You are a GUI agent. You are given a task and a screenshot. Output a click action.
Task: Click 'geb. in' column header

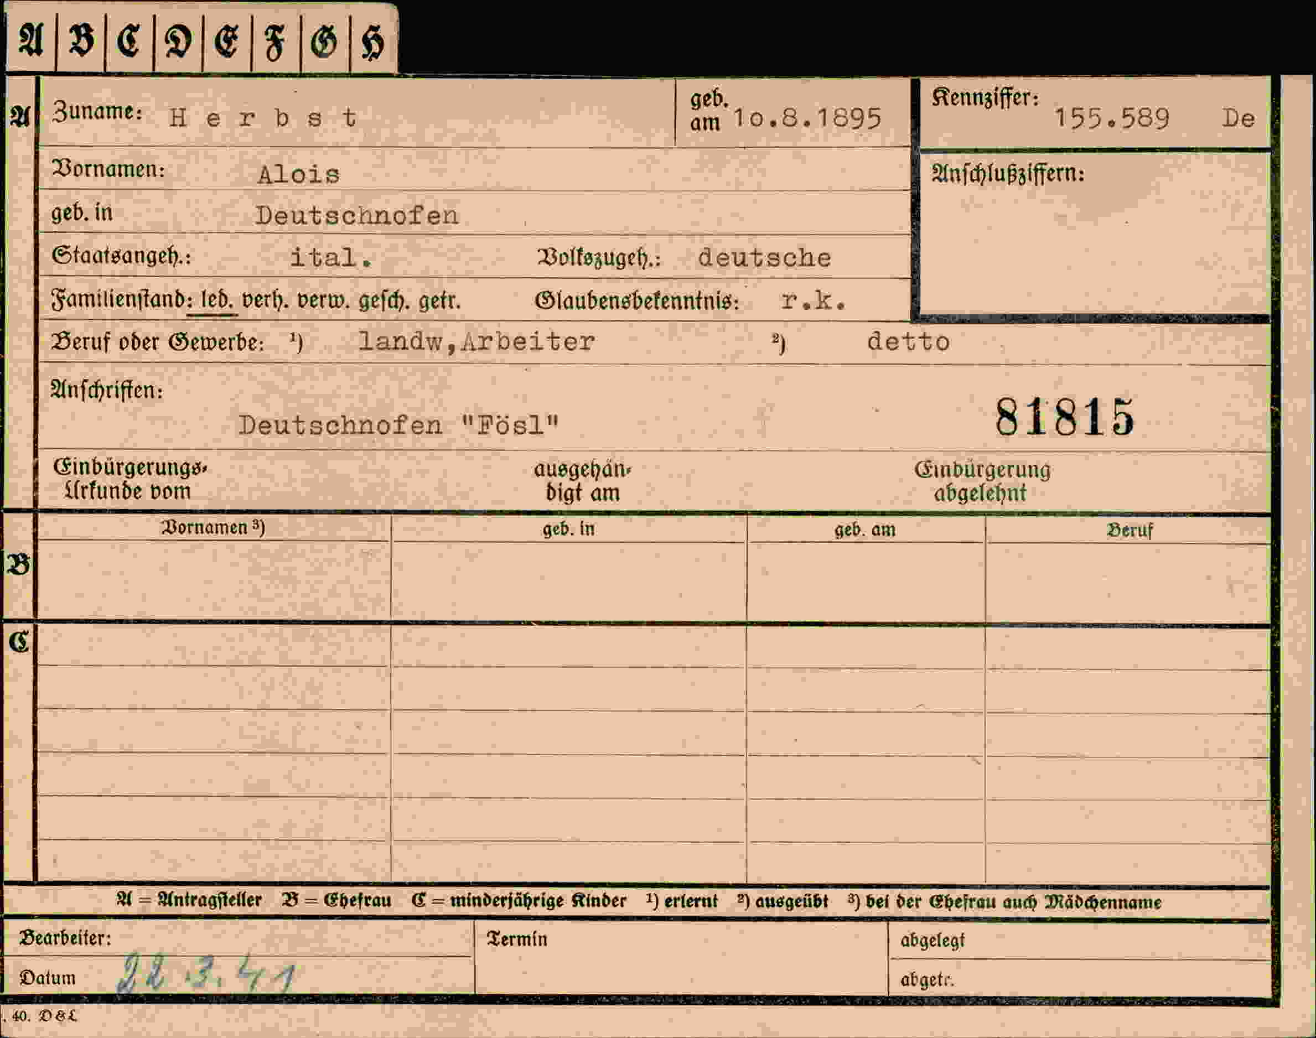coord(568,530)
